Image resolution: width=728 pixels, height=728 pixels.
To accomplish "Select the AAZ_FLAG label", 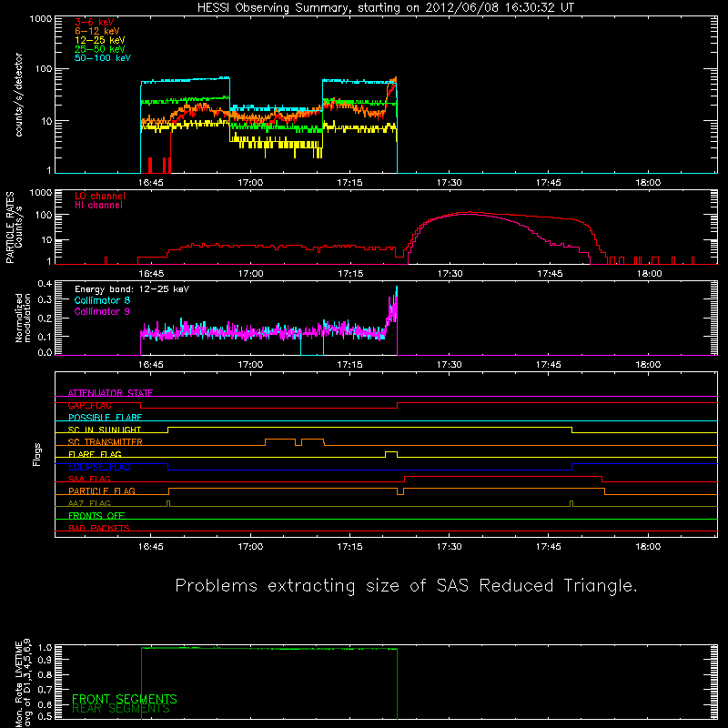I will 89,503.
